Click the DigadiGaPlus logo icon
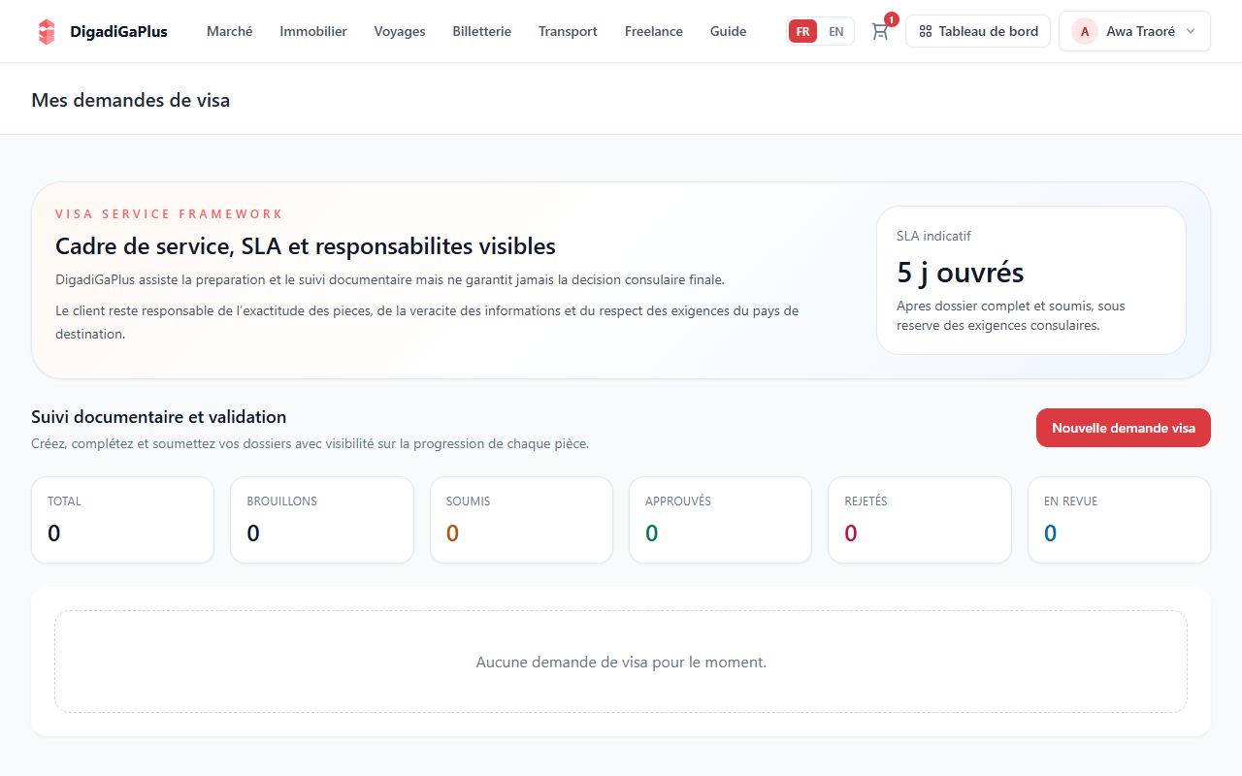The image size is (1242, 776). coord(47,31)
